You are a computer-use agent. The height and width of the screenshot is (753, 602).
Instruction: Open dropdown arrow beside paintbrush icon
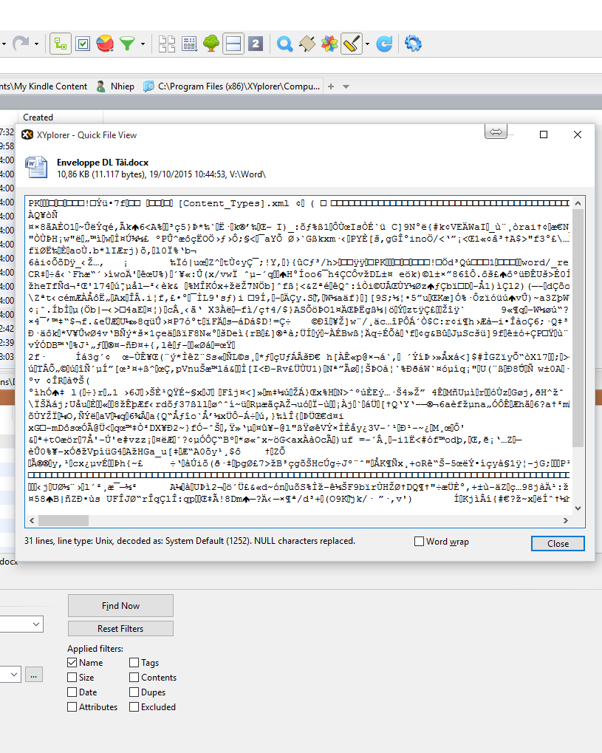coord(367,44)
